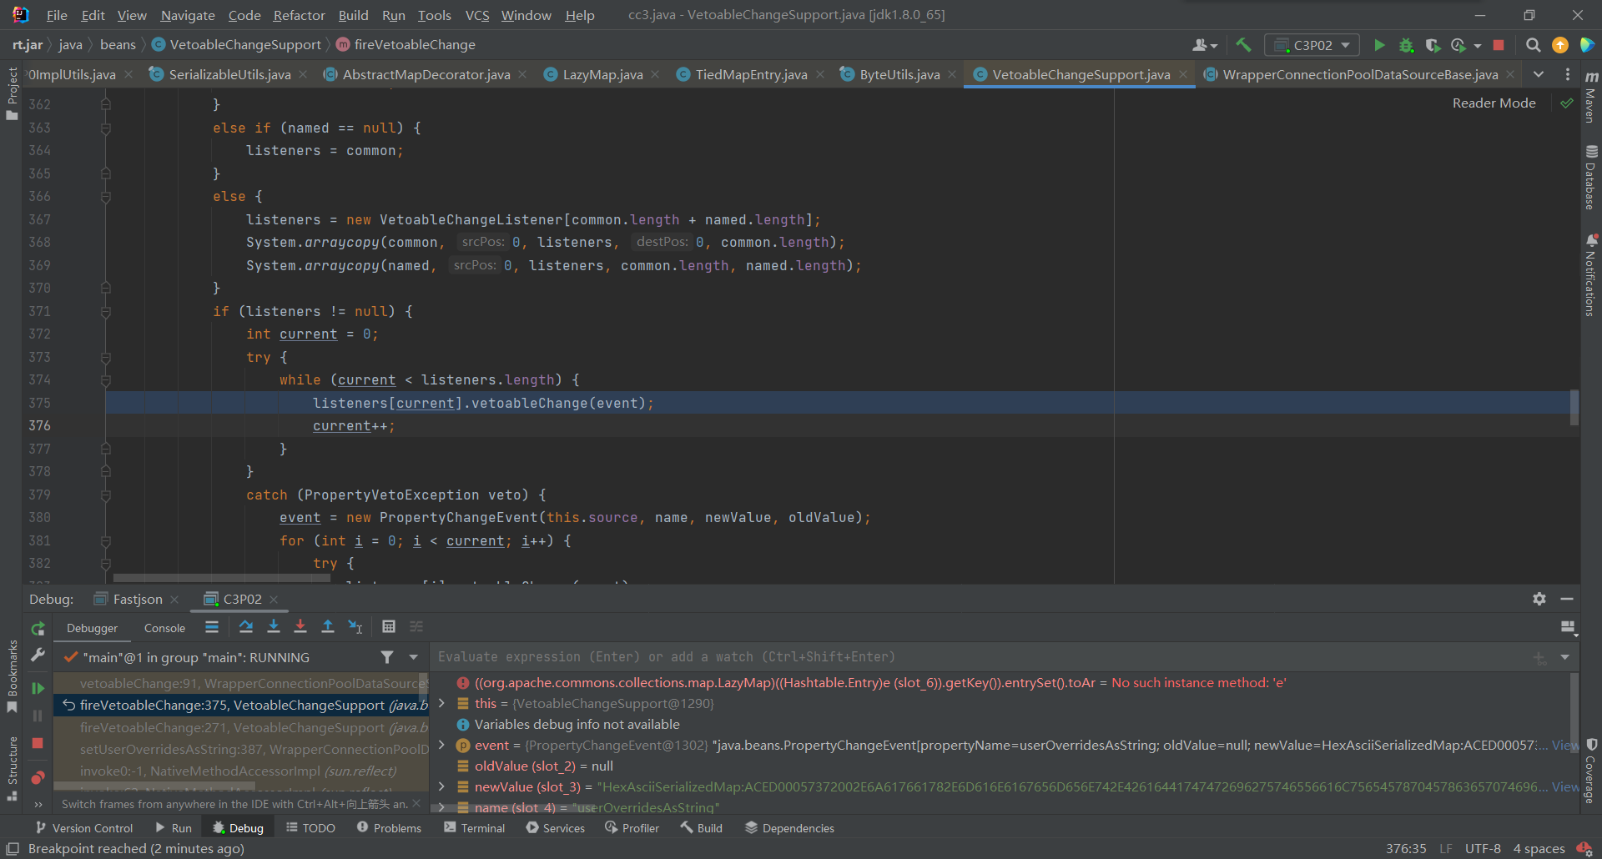
Task: Click Run to Cursor icon
Action: 355,626
